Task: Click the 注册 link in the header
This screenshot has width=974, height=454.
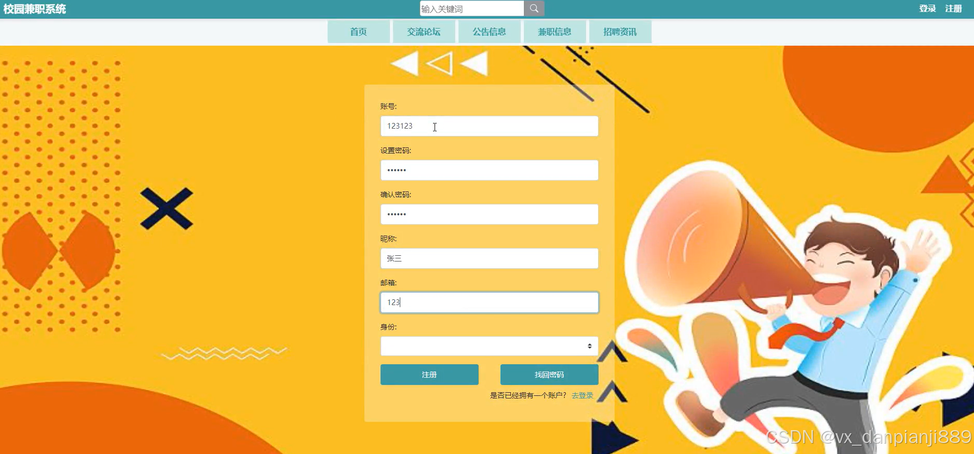Action: click(953, 8)
